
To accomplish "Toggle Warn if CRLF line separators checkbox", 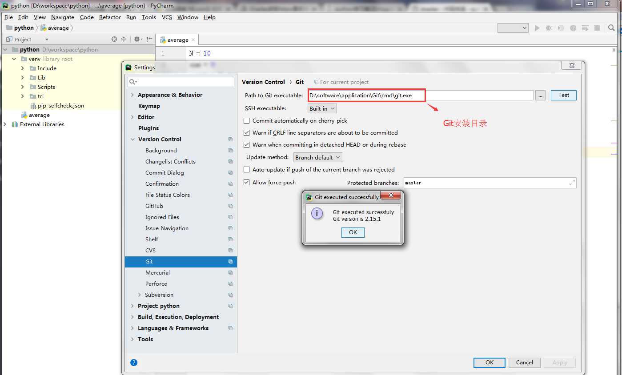I will [x=246, y=133].
